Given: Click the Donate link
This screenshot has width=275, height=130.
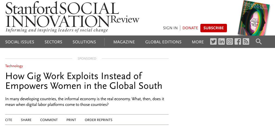Looking at the screenshot, I should click(x=190, y=28).
